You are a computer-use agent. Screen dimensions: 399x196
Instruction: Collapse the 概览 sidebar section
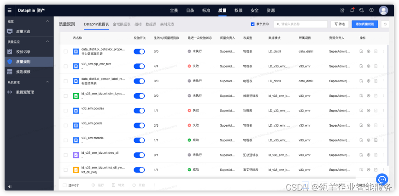47,21
